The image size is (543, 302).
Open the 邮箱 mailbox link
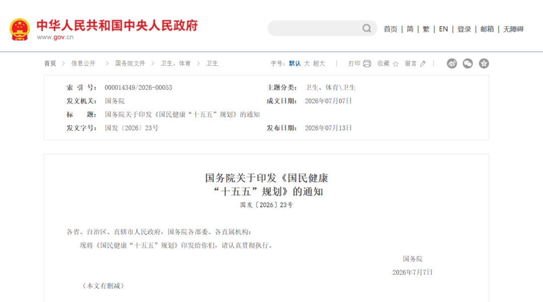pyautogui.click(x=487, y=29)
